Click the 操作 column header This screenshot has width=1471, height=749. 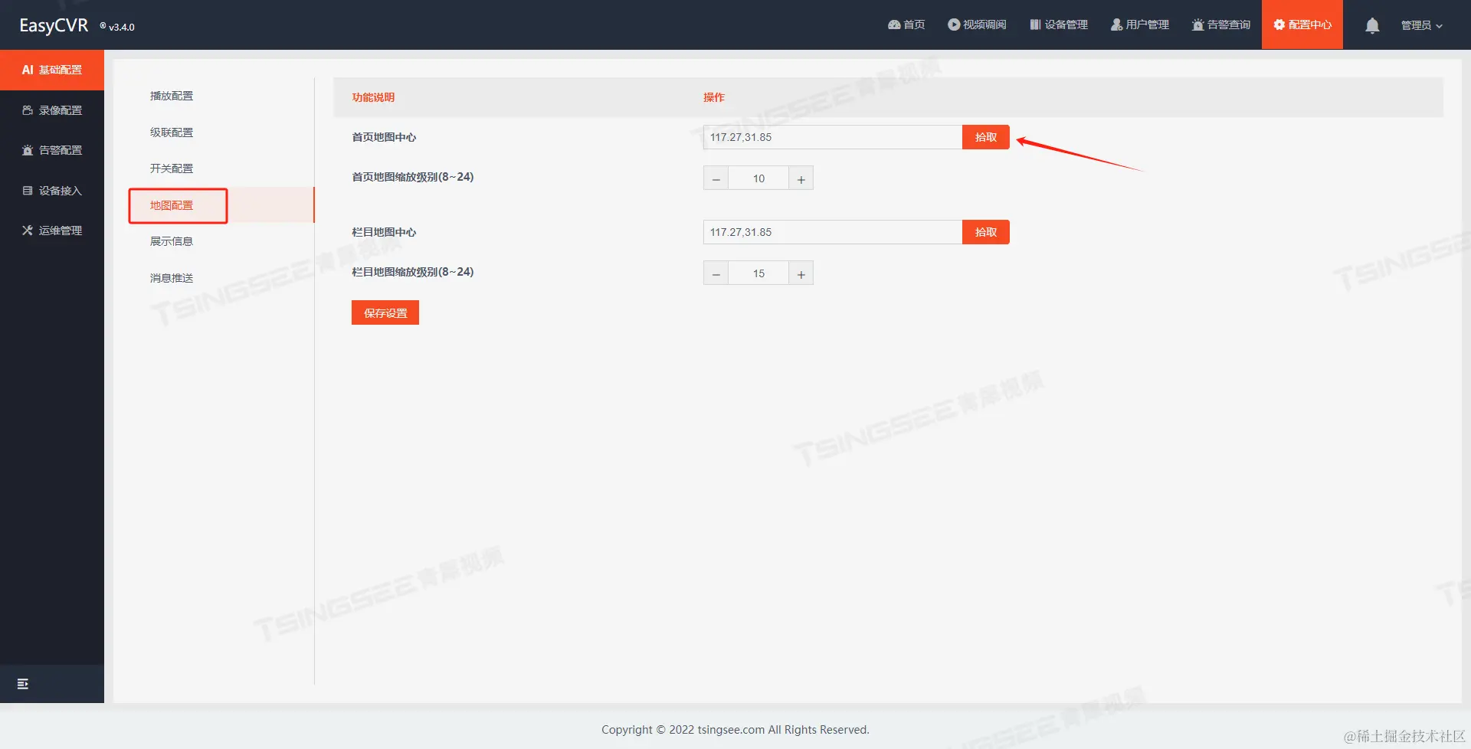(714, 97)
